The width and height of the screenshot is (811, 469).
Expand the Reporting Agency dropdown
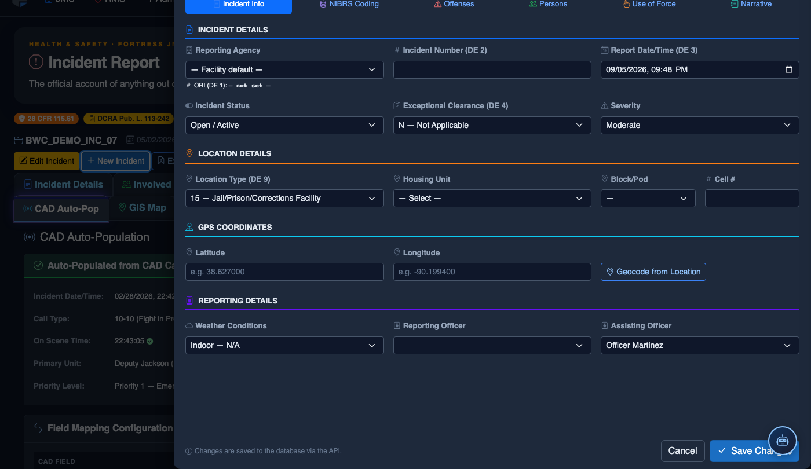[x=284, y=69]
